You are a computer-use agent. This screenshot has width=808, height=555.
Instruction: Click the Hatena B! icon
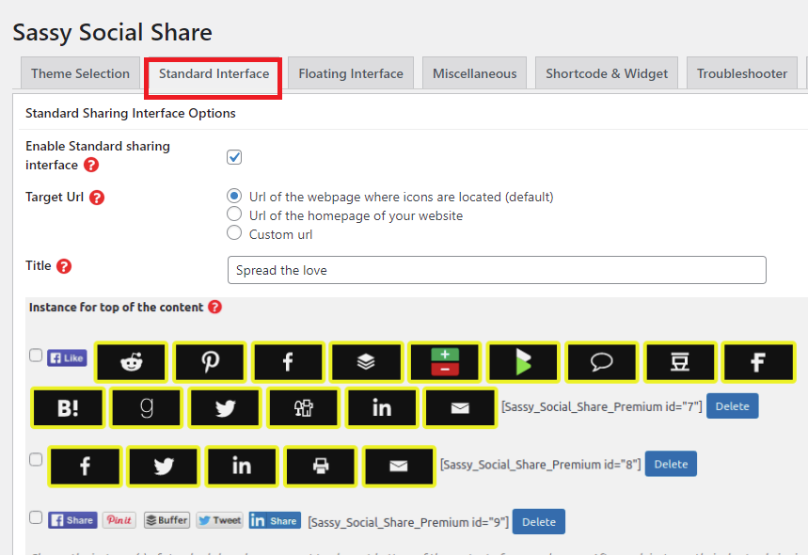(68, 407)
